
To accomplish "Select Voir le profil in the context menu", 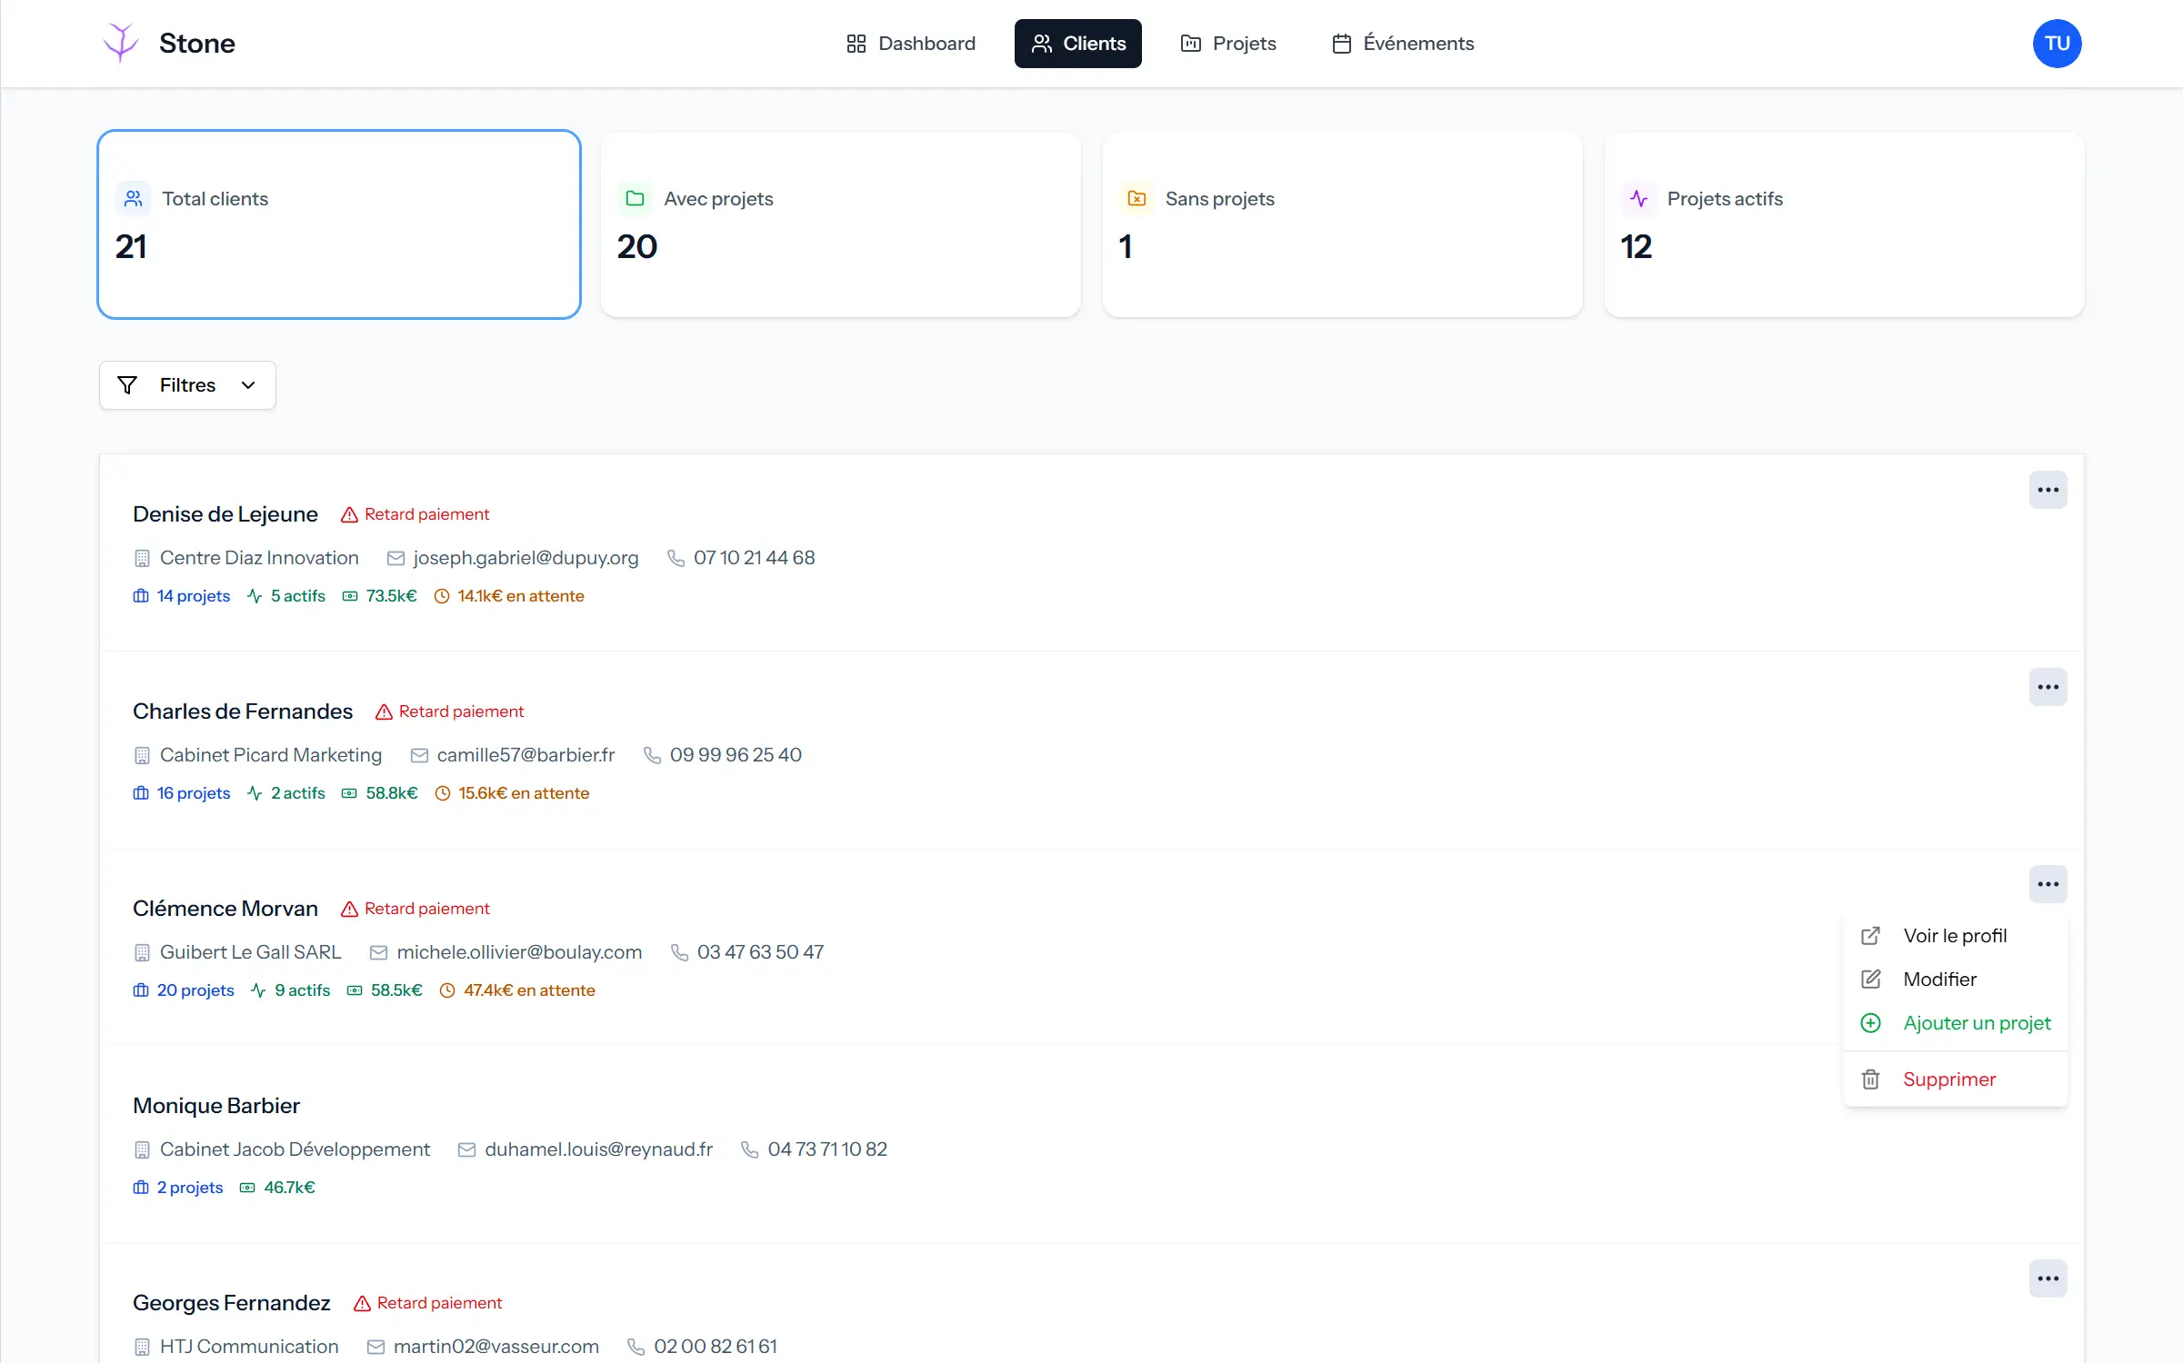I will pyautogui.click(x=1955, y=934).
